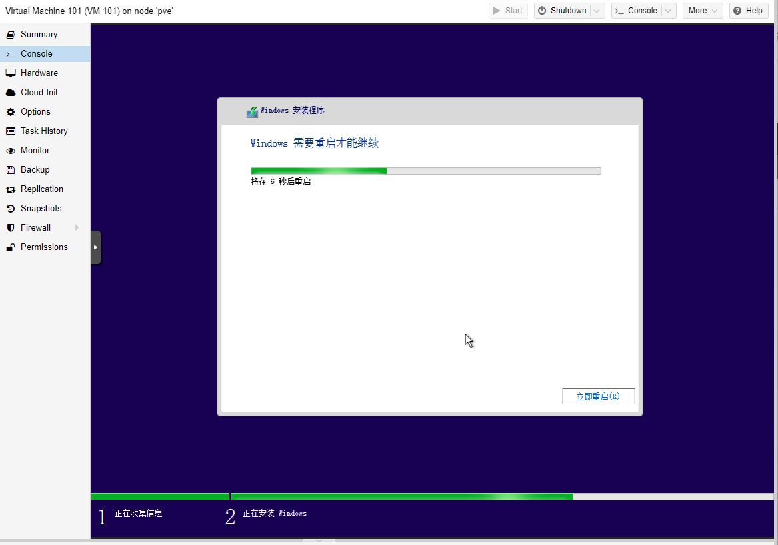Open Task History
778x545 pixels.
(45, 131)
